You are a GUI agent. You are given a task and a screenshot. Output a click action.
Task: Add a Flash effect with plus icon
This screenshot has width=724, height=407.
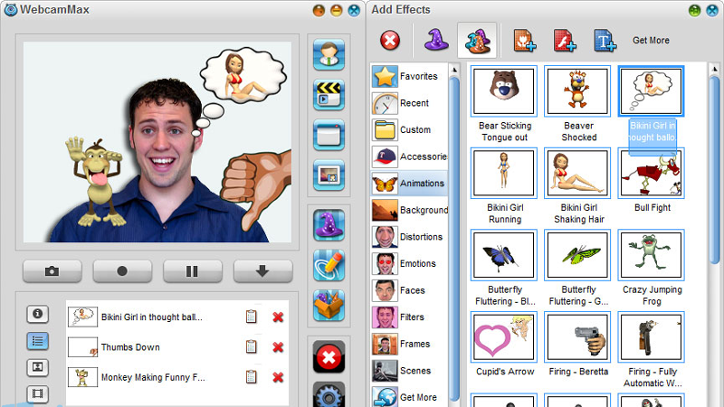point(565,40)
